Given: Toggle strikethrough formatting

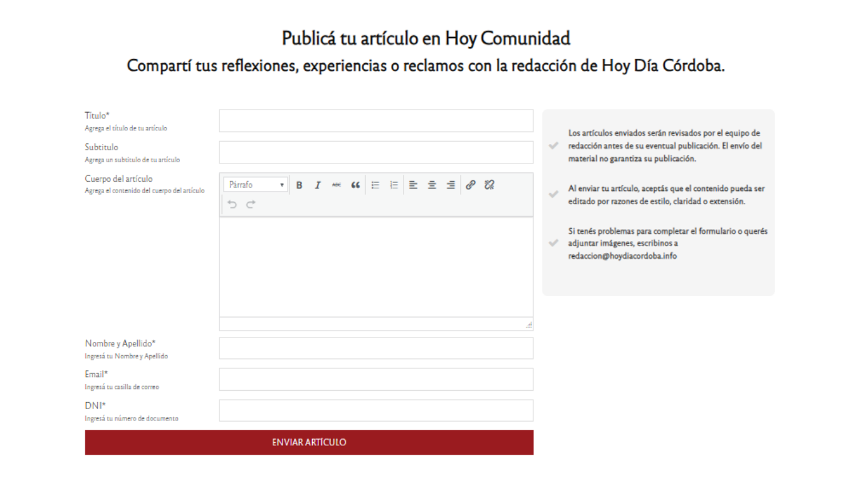Looking at the screenshot, I should 337,184.
